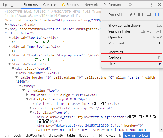Activate the inspect element picker icon
Image resolution: width=163 pixels, height=138 pixels.
coord(5,5)
